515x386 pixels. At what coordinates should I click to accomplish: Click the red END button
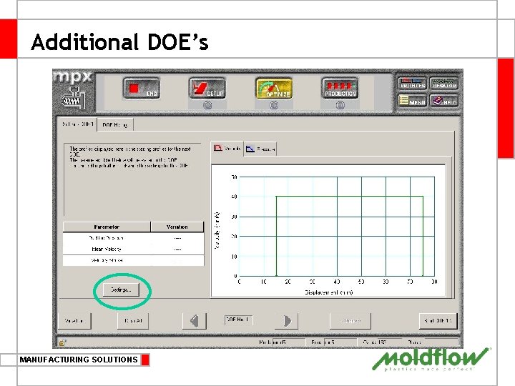(142, 88)
